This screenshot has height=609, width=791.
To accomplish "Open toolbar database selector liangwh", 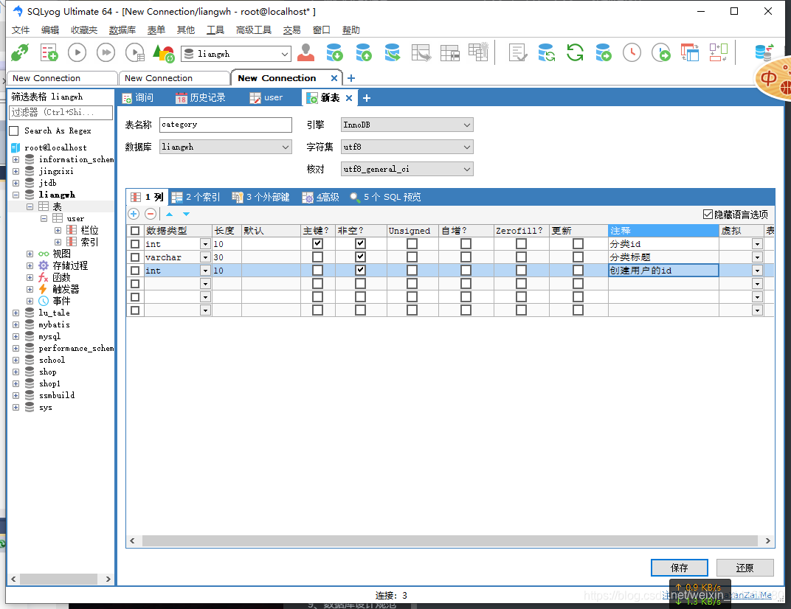I will point(236,53).
